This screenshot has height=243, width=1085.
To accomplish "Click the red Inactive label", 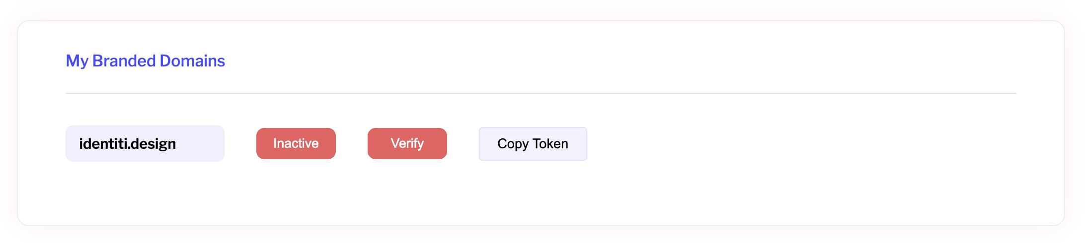I will (296, 143).
